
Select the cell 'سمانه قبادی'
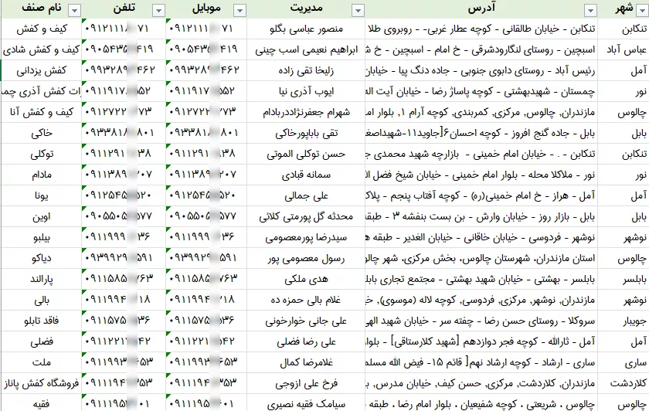point(306,175)
